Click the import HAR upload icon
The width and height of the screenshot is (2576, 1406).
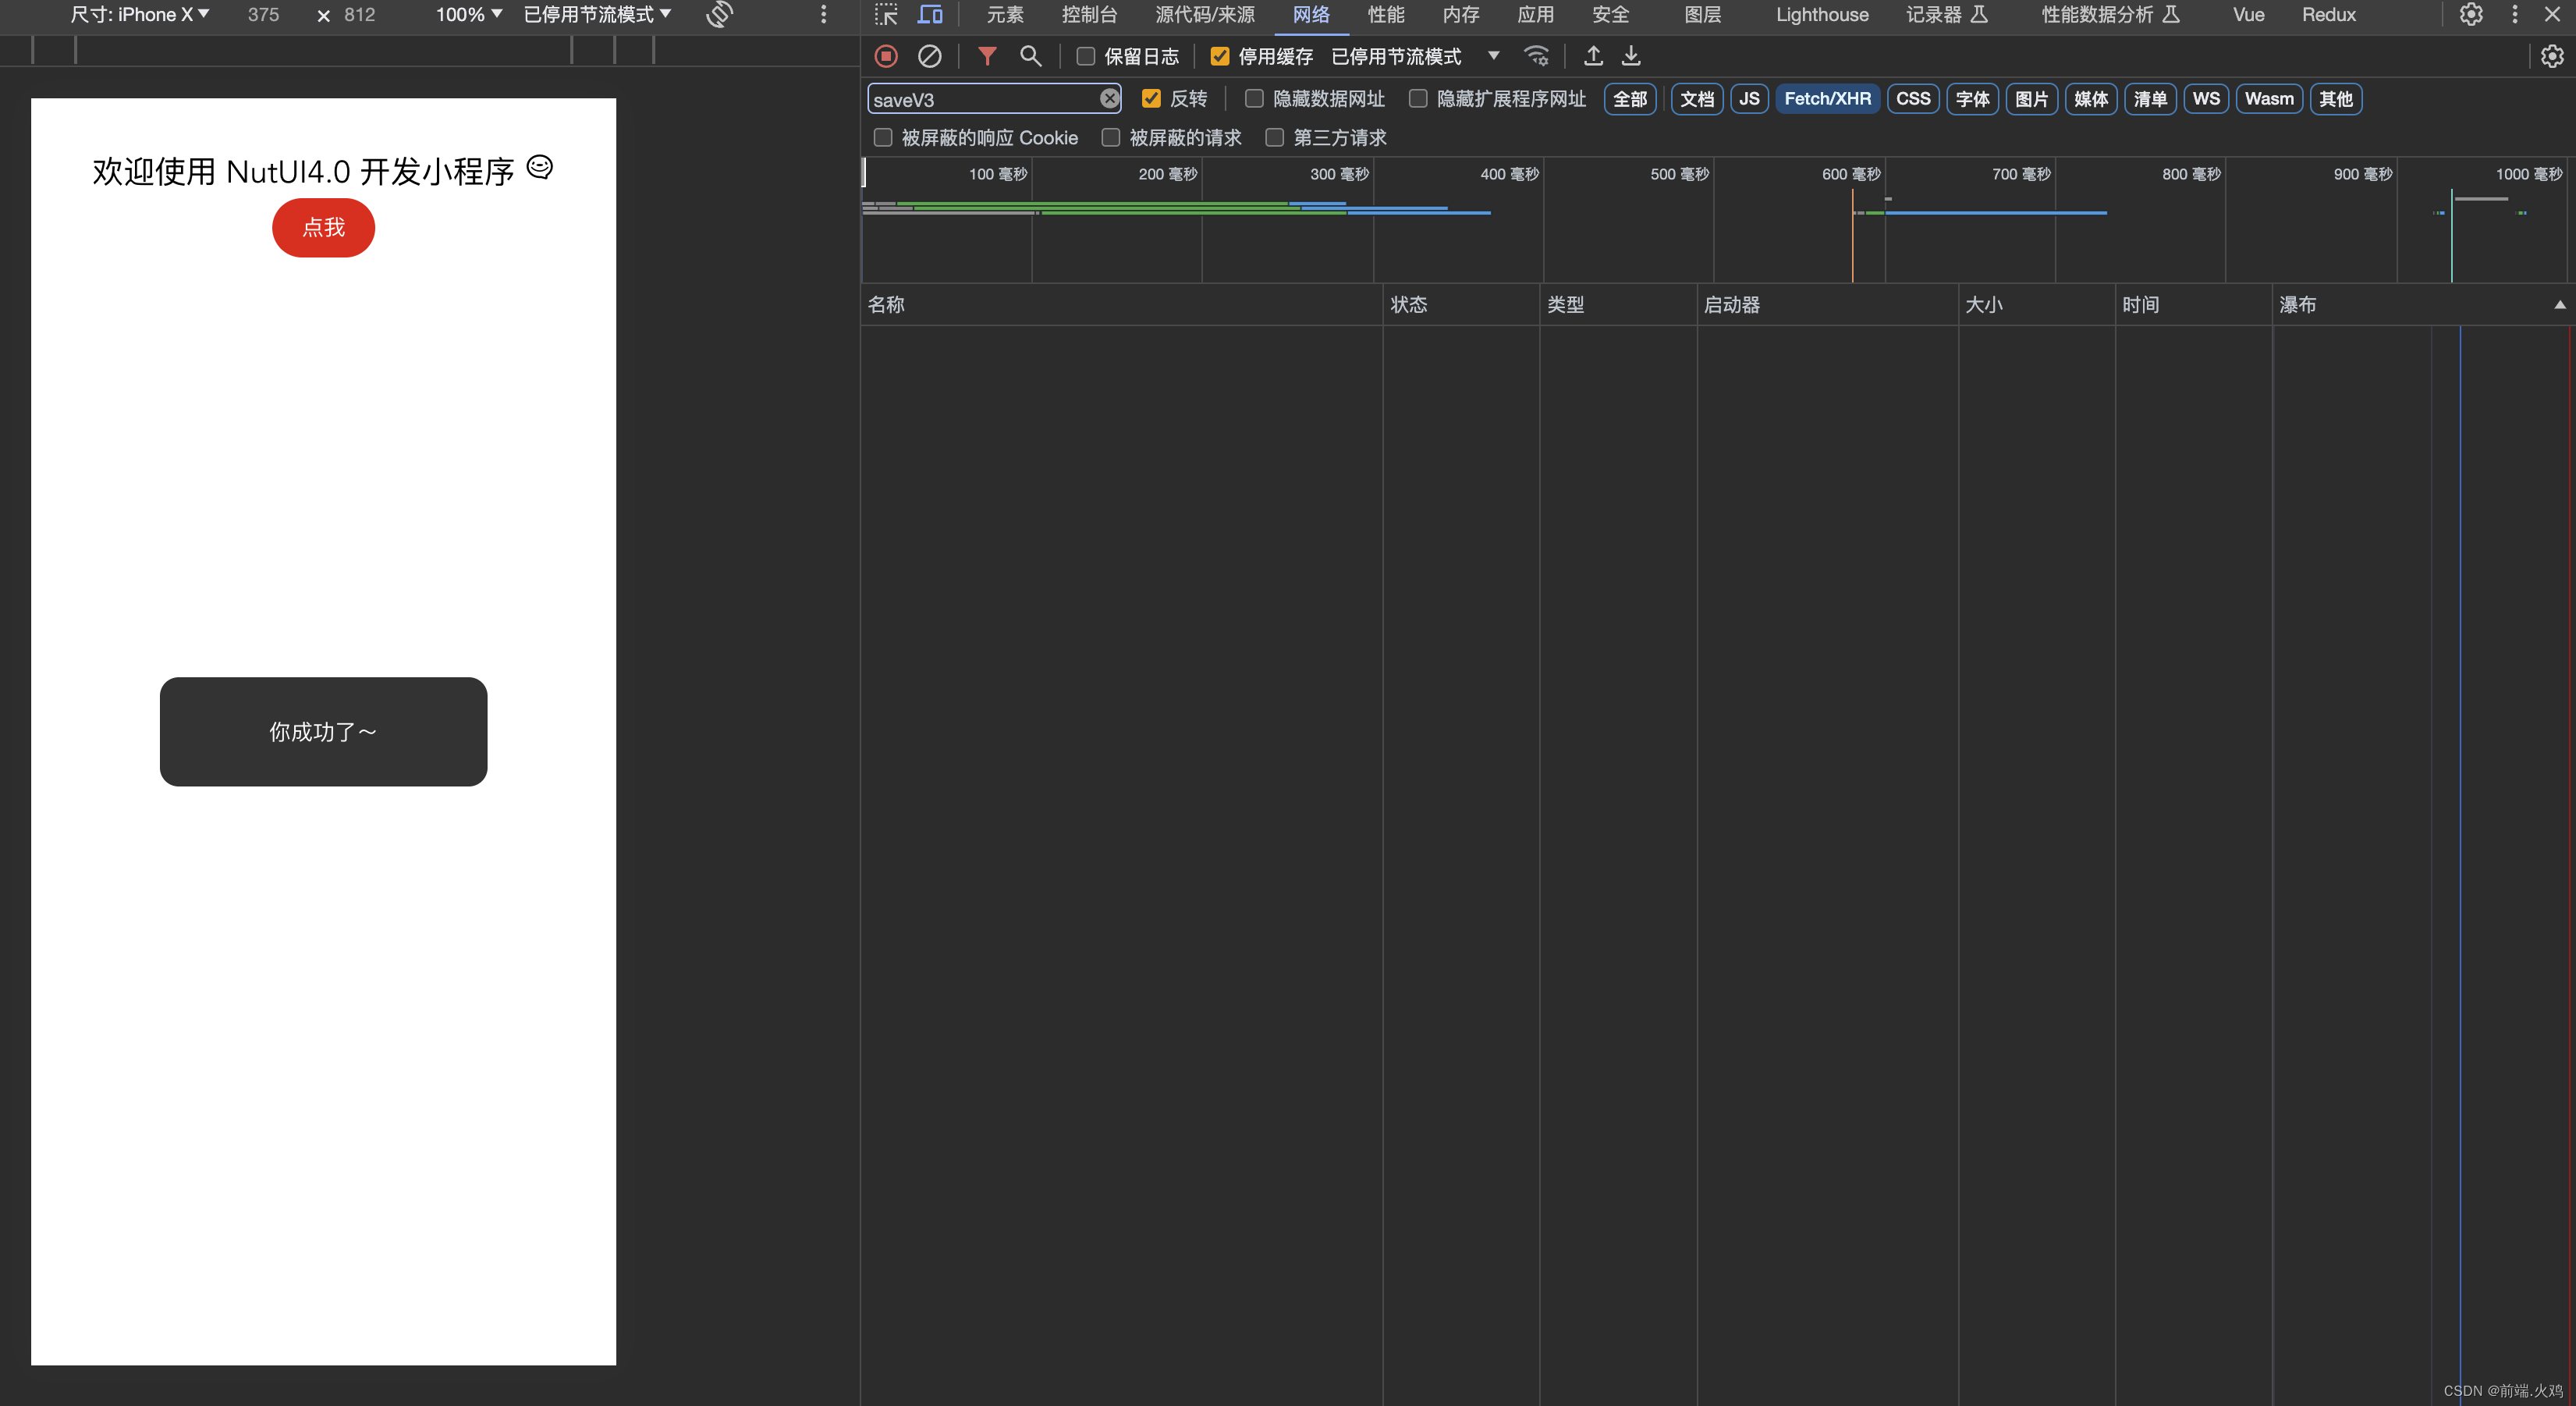(x=1593, y=57)
